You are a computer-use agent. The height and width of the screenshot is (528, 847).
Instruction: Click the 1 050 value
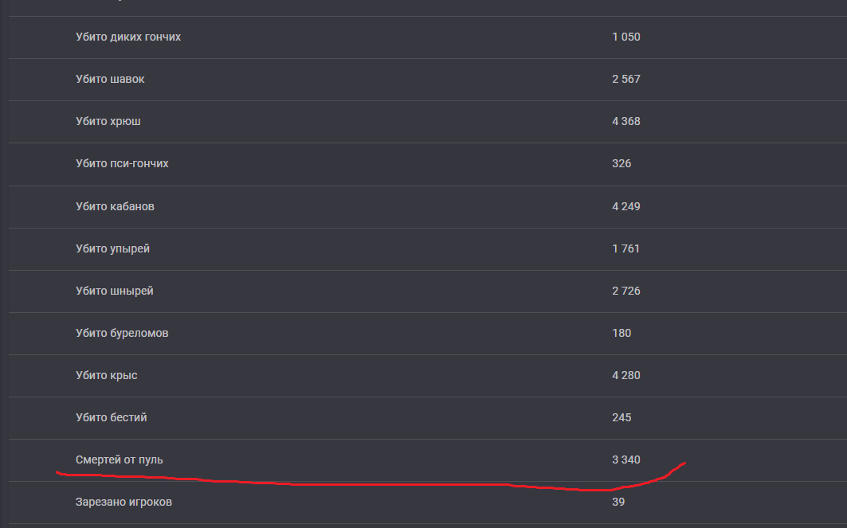(x=626, y=37)
